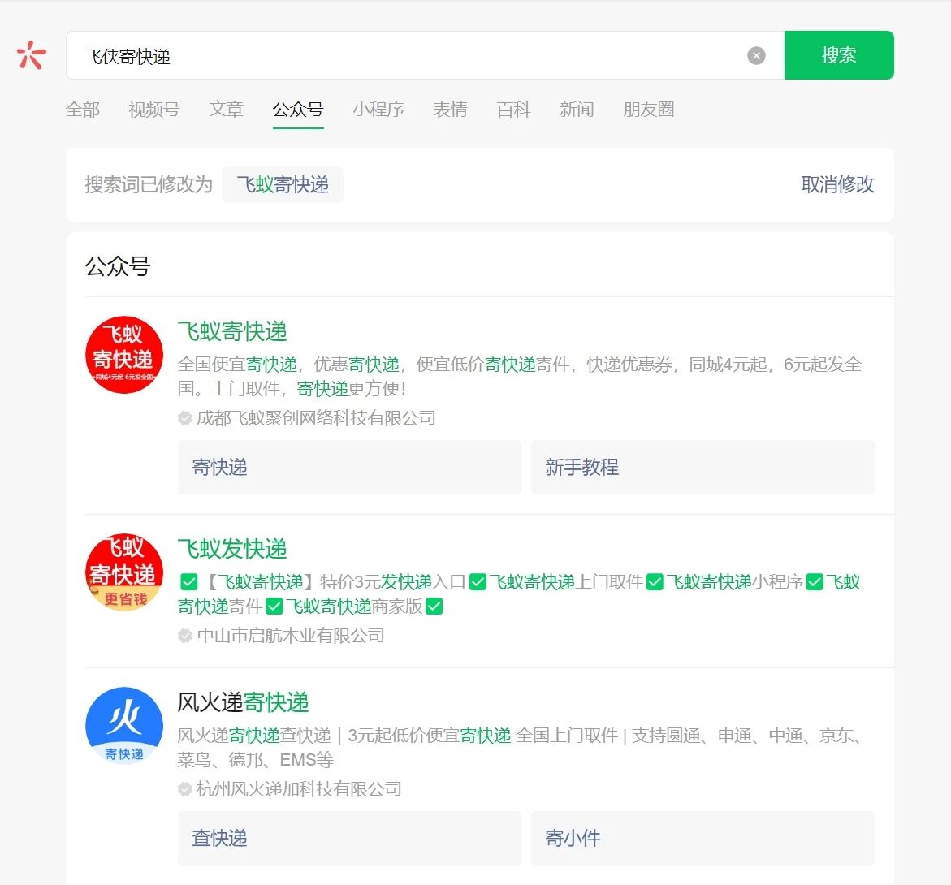
Task: Switch to the 文章 tab
Action: (227, 110)
